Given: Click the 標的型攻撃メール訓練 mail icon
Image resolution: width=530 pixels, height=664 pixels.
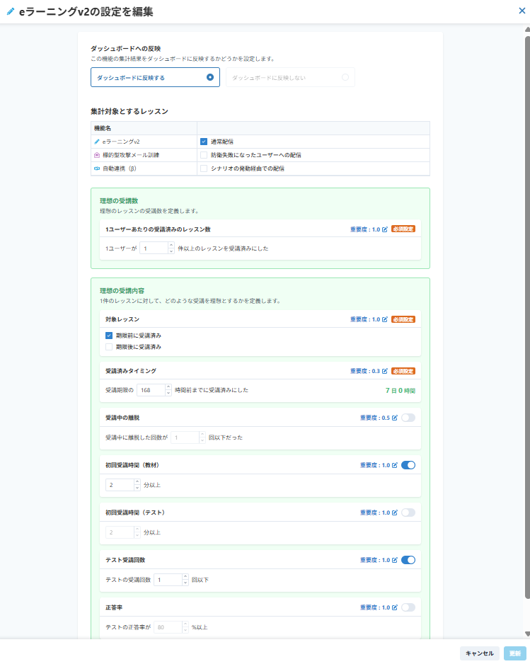Looking at the screenshot, I should (x=97, y=155).
